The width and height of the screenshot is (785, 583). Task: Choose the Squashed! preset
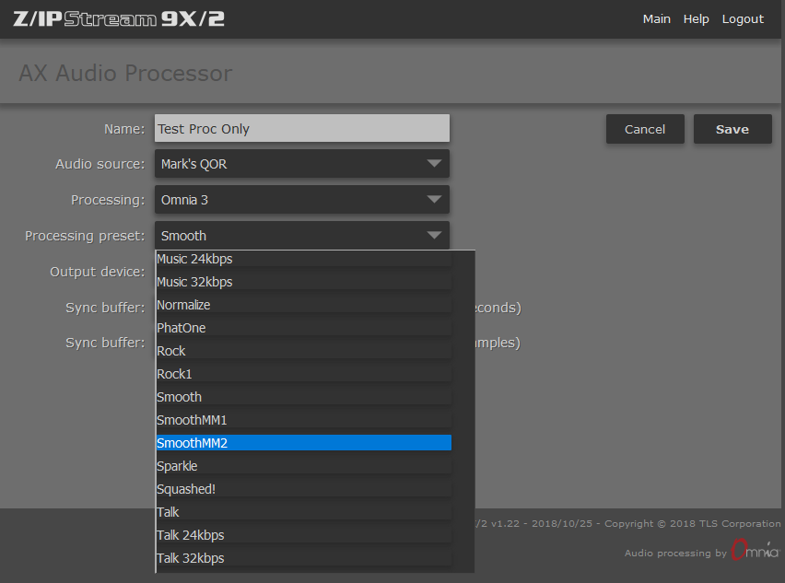pyautogui.click(x=304, y=489)
